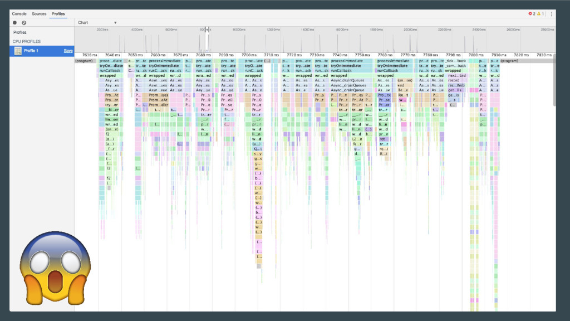The image size is (570, 321).
Task: Click the long processImmediate block under 7740 ms
Action: [351, 61]
